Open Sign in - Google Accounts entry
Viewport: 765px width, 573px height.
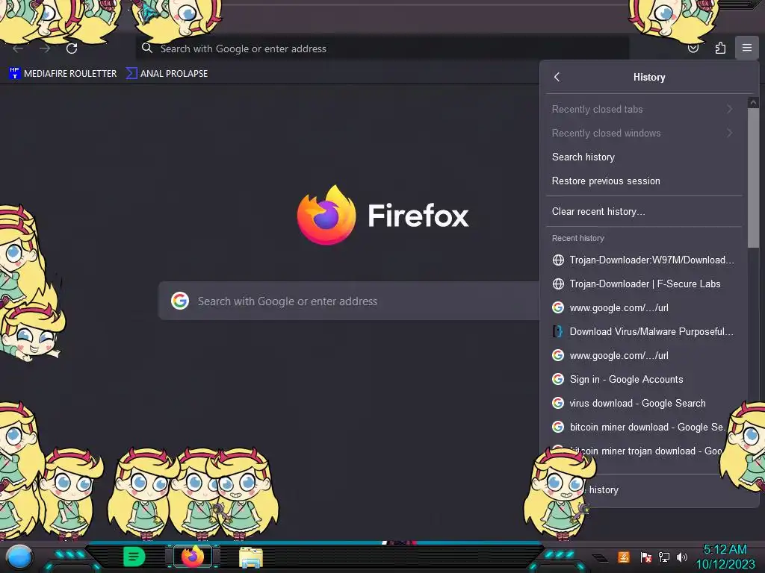(x=643, y=379)
